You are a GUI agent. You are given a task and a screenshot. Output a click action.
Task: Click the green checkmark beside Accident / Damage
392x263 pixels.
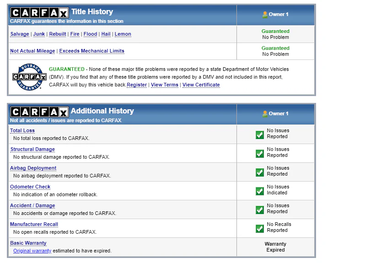click(260, 210)
